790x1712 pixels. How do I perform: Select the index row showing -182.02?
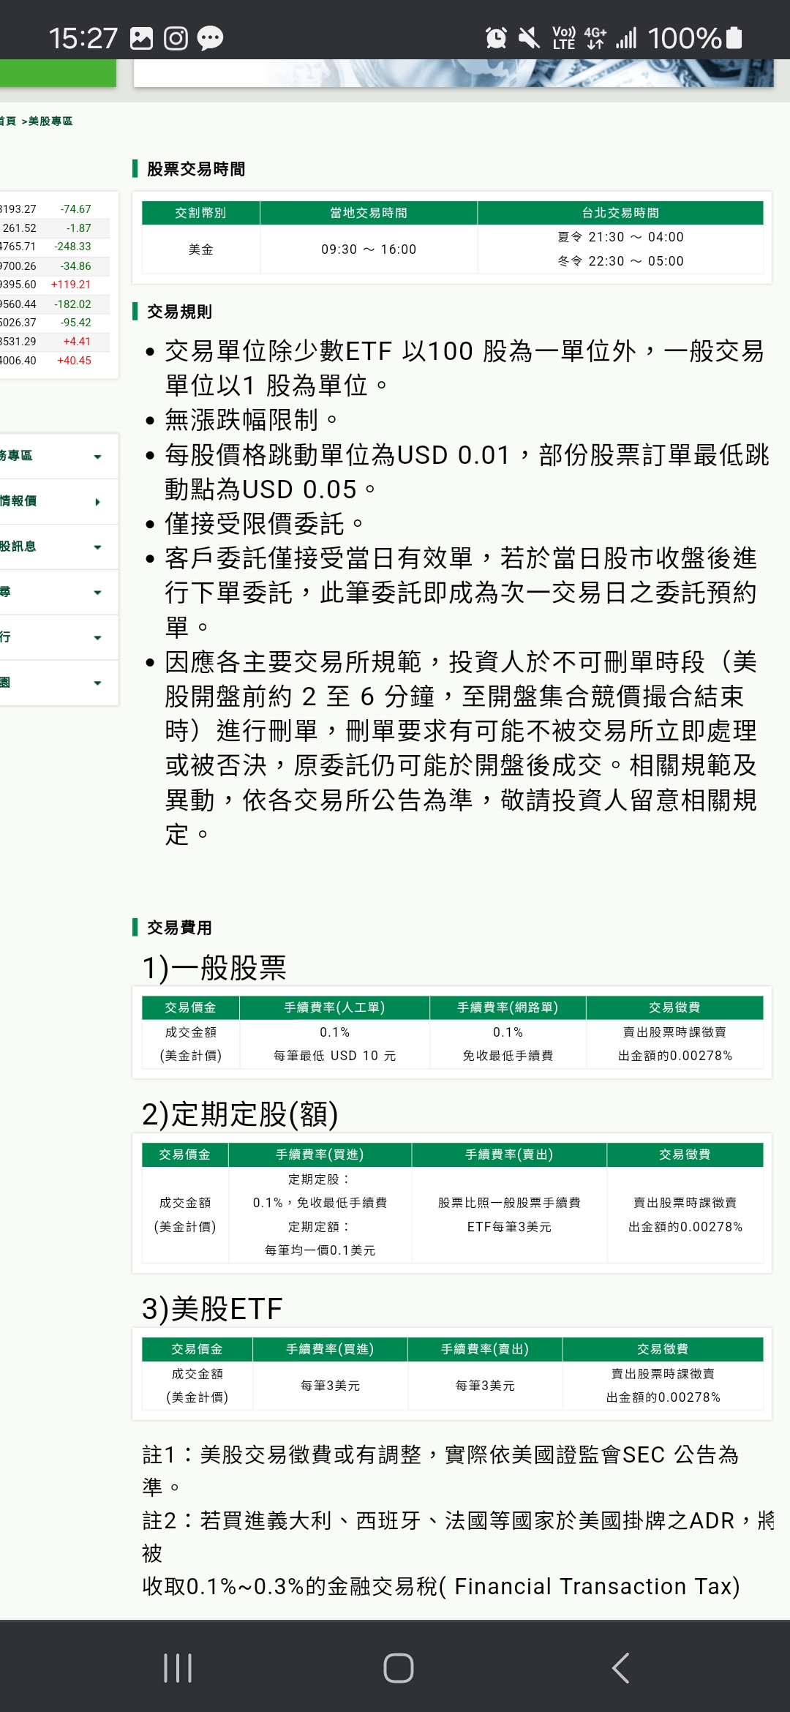tap(55, 304)
